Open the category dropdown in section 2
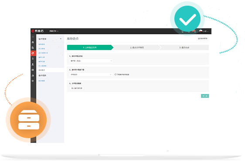245x162 pixels. coord(91,75)
